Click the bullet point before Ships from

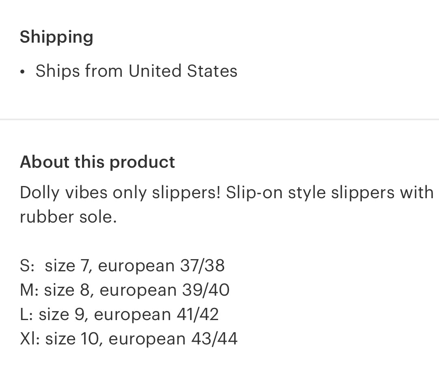click(x=23, y=72)
